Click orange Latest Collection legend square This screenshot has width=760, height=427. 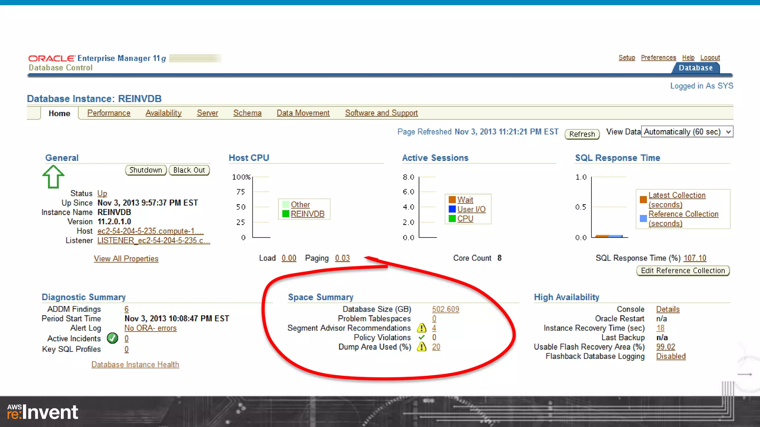(643, 200)
